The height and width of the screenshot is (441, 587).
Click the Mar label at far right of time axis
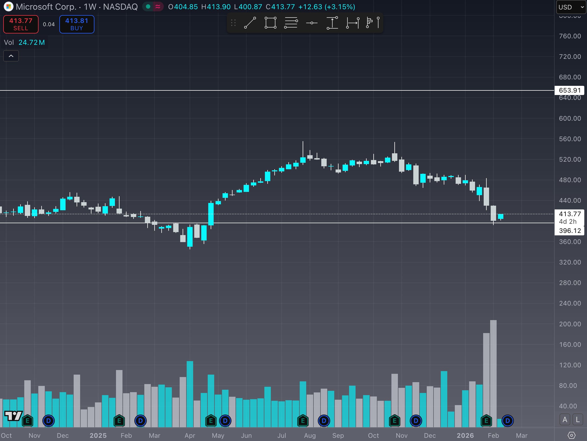[522, 435]
